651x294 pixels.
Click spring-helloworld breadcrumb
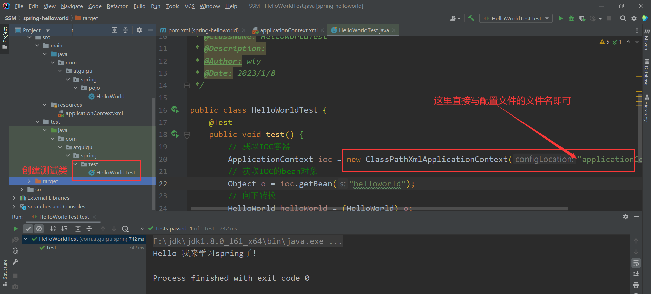(x=46, y=18)
